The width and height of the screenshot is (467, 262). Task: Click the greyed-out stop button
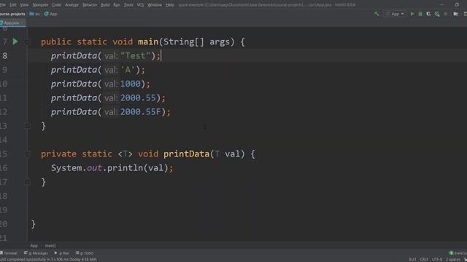click(445, 14)
